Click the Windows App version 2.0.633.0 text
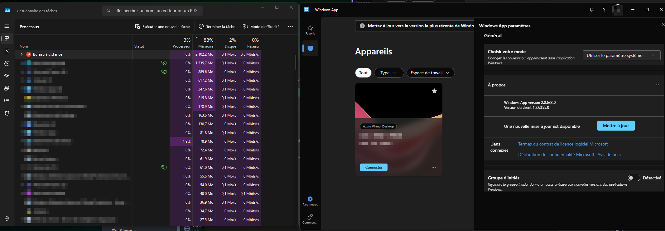The width and height of the screenshot is (665, 231). click(530, 102)
